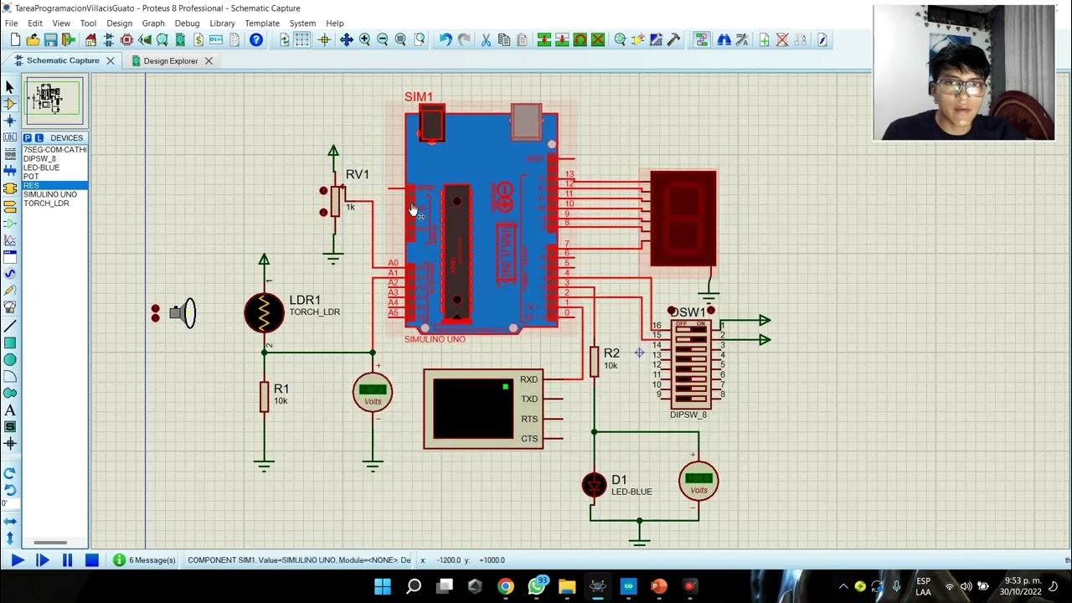Viewport: 1072px width, 603px height.
Task: Add new sheet with green plus icon
Action: 764,39
